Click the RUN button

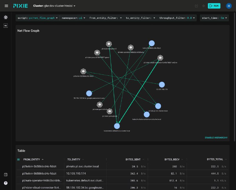[214, 6]
